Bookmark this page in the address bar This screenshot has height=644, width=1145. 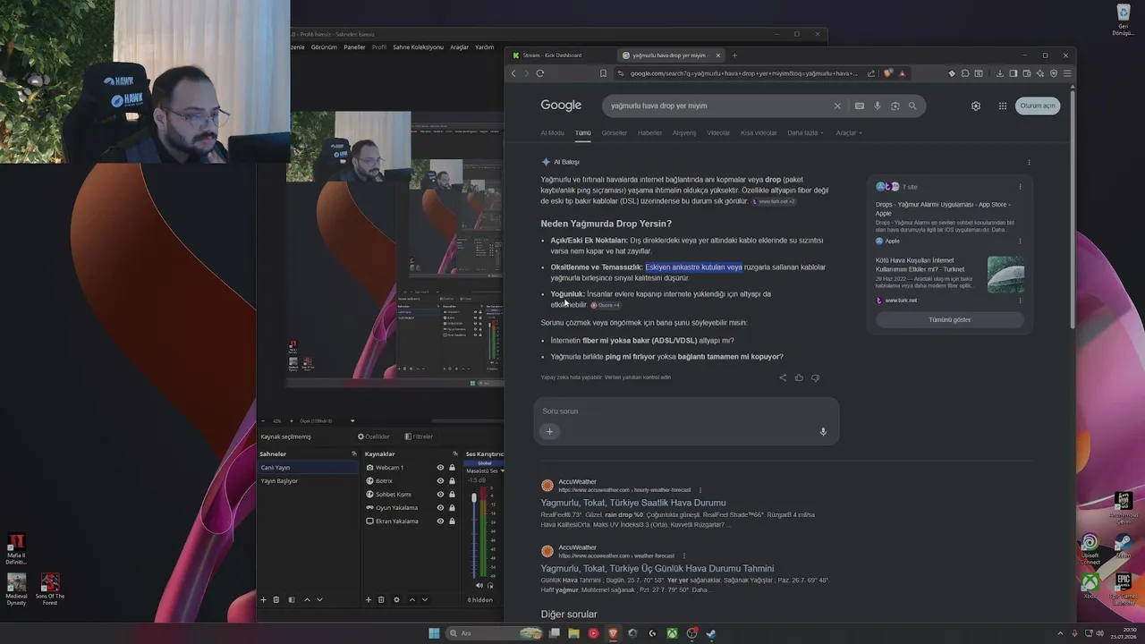(603, 73)
